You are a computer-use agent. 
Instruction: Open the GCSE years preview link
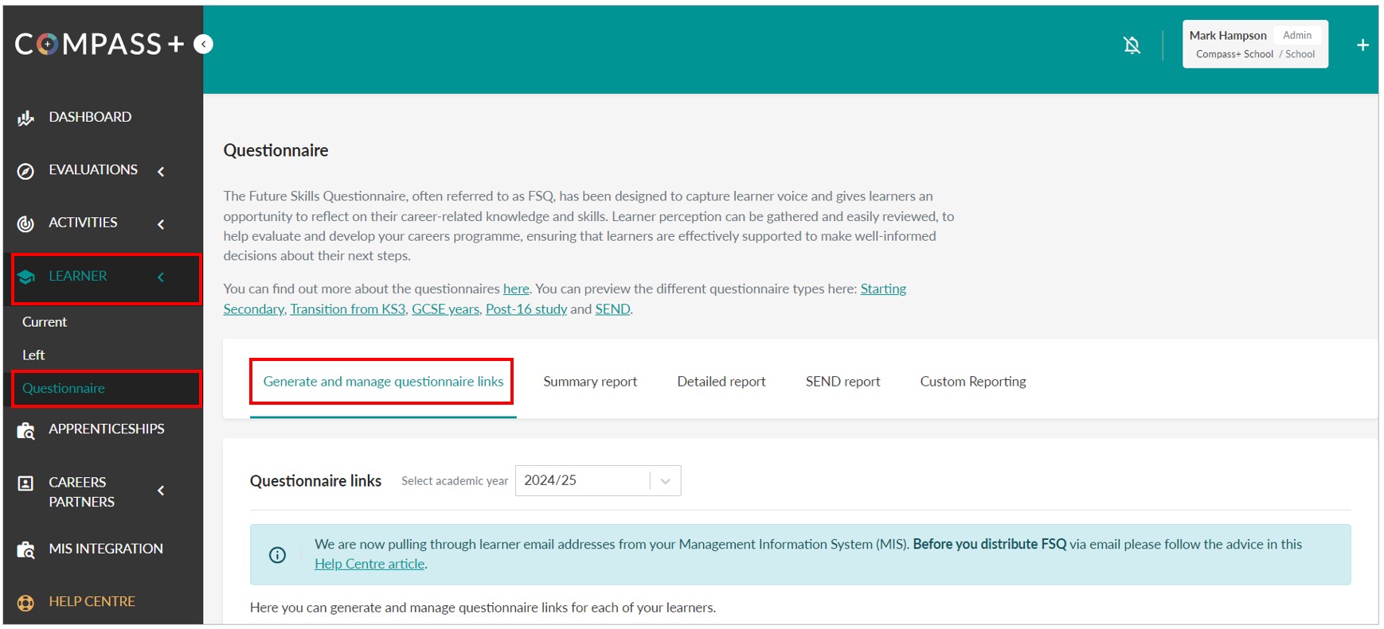pyautogui.click(x=445, y=309)
